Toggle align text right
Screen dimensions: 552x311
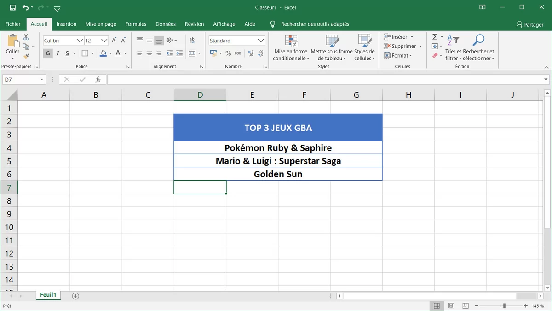(x=159, y=53)
